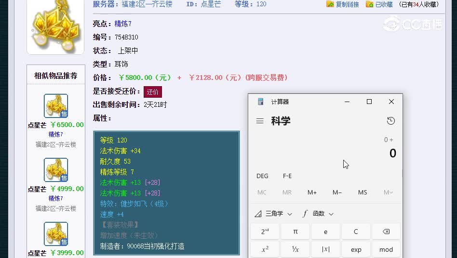Viewport: 457px width, 258px height.
Task: Click the 制造者 maker line in attributes
Action: (x=142, y=246)
